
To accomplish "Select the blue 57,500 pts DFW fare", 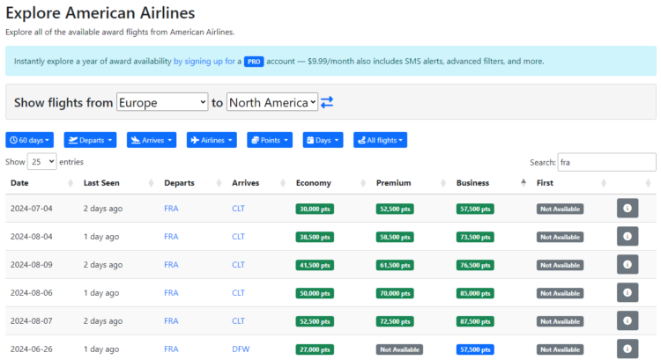I will [x=475, y=349].
